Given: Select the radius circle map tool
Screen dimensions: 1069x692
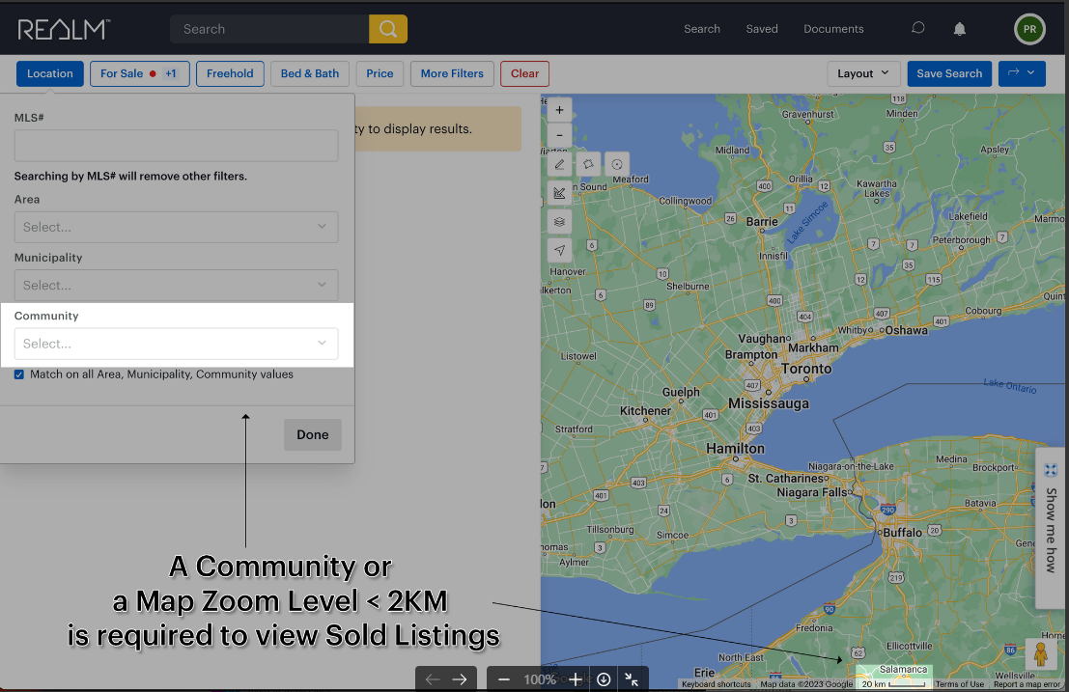Looking at the screenshot, I should coord(617,164).
